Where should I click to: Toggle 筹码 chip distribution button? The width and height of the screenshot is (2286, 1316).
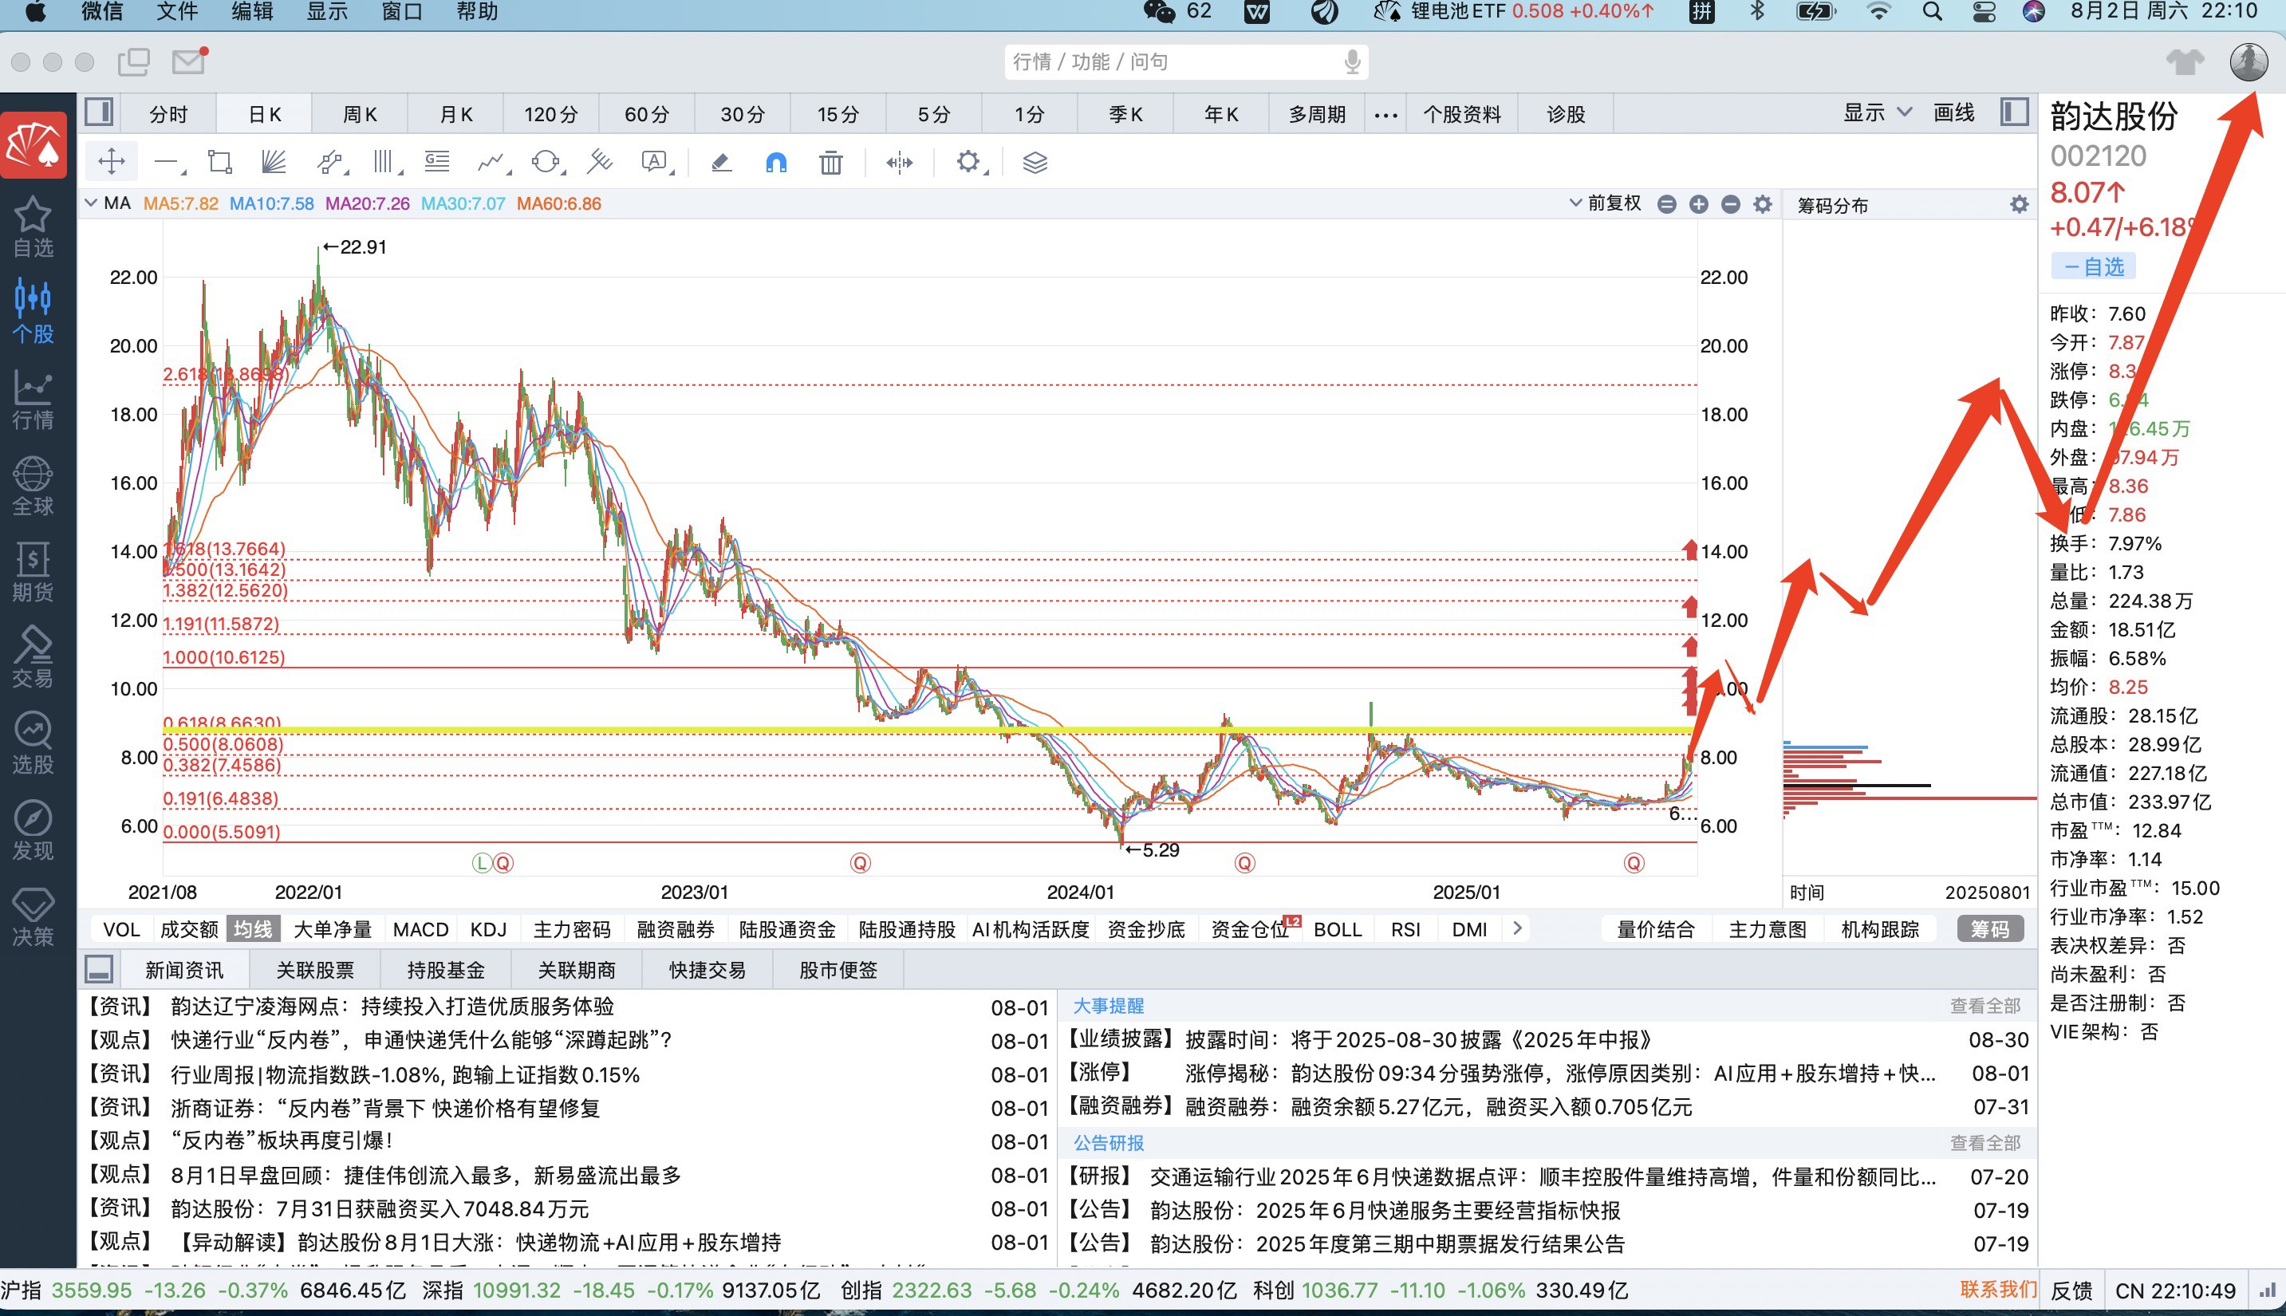[x=1990, y=929]
